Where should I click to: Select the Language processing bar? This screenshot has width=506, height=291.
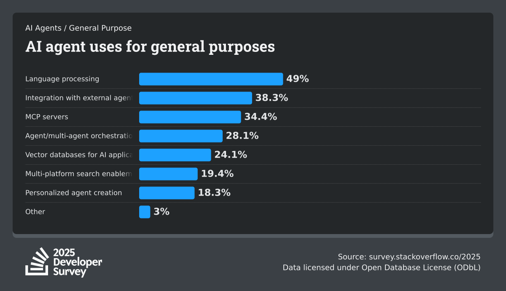[211, 79]
